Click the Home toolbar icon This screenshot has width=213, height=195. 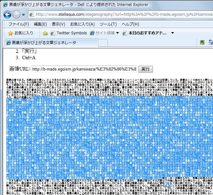pos(211,42)
